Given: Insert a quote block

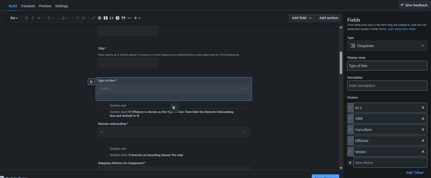Looking at the screenshot, I should pos(124,18).
